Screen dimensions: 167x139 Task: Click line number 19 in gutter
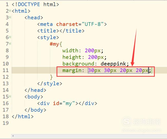(6, 123)
